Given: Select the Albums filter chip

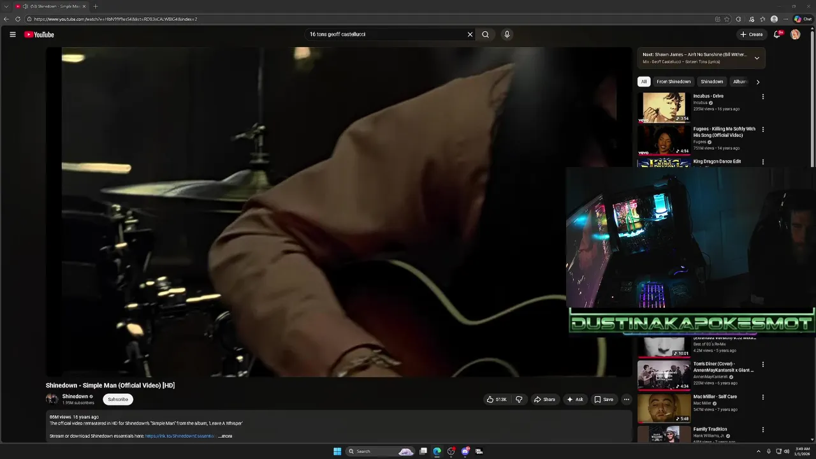Looking at the screenshot, I should 739,82.
